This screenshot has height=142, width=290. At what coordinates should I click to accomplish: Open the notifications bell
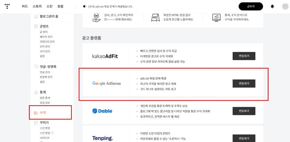click(x=272, y=6)
